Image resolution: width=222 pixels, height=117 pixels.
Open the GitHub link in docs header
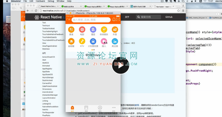point(169,17)
